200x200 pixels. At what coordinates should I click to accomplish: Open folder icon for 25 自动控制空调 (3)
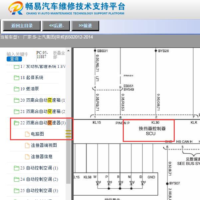(x=17, y=191)
